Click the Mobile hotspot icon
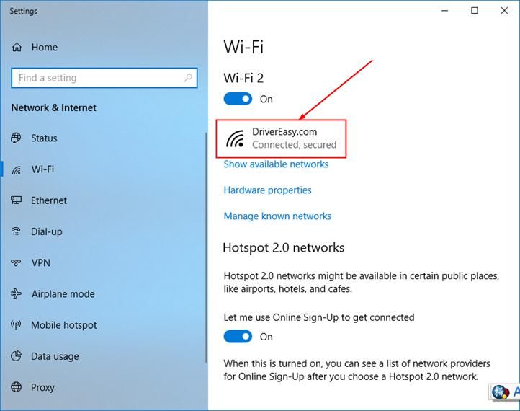 pos(17,325)
